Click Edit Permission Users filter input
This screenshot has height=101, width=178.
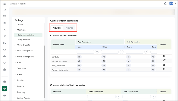pyautogui.click(x=134, y=52)
